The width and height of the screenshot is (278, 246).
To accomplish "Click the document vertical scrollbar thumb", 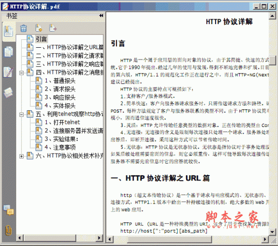I will pyautogui.click(x=272, y=61).
